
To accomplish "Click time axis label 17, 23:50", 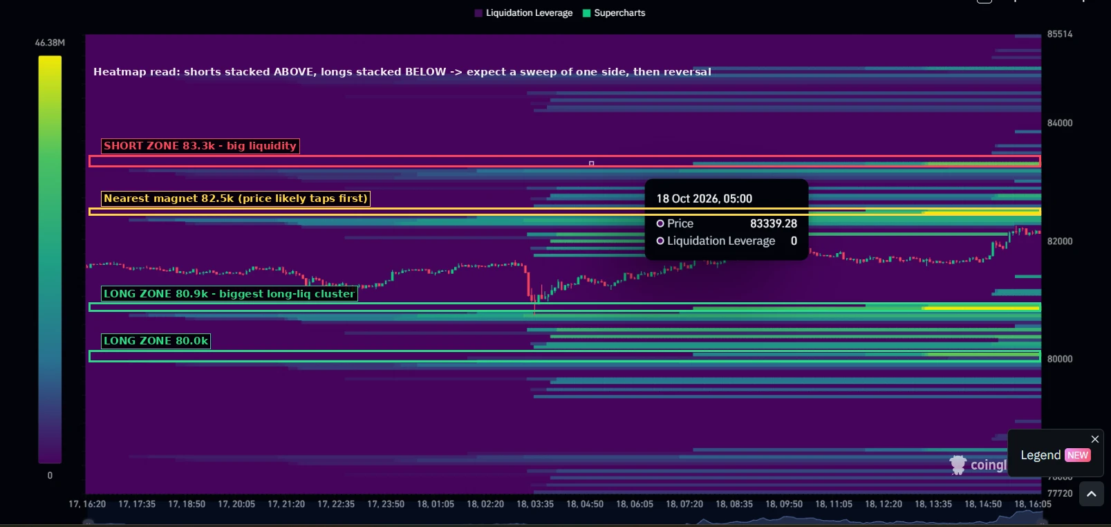I will [x=386, y=504].
